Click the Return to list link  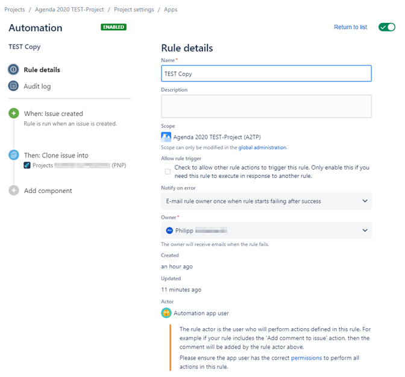pos(350,27)
